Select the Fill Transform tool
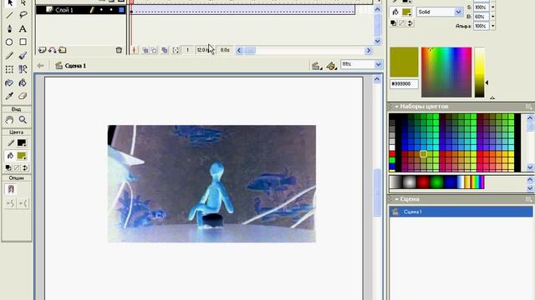Image resolution: width=535 pixels, height=300 pixels. (23, 69)
